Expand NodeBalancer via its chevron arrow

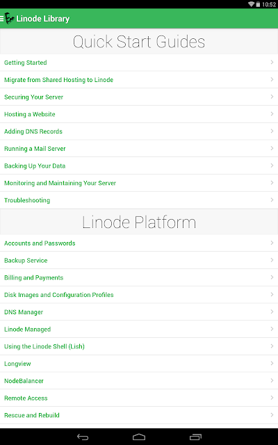tap(272, 380)
